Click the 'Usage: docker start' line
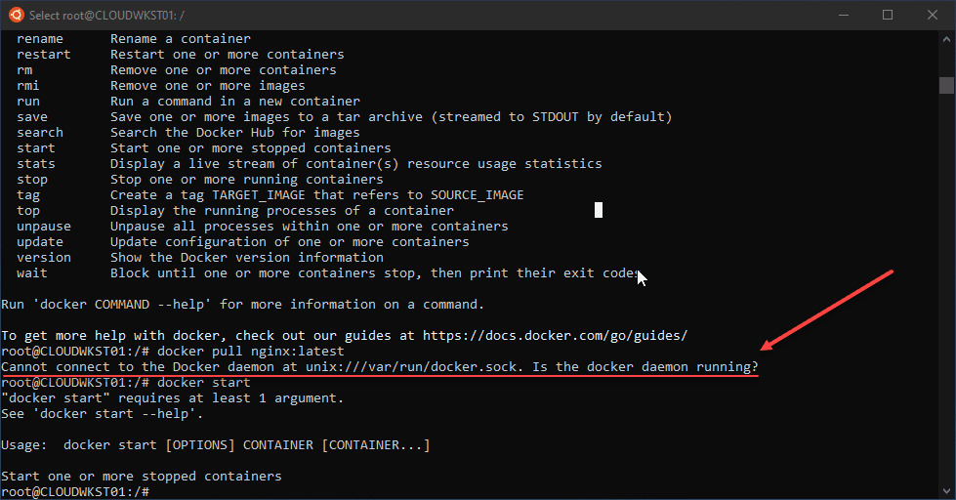Screen dimensions: 956x500 click(x=215, y=444)
